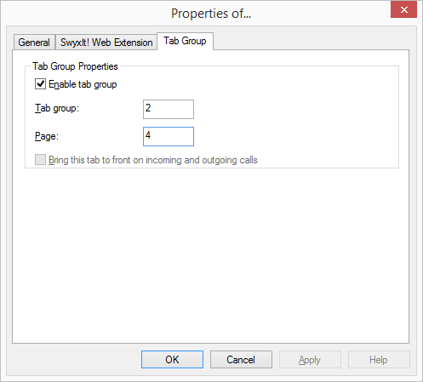This screenshot has height=382, width=423.
Task: Click into the Page number field
Action: [169, 136]
